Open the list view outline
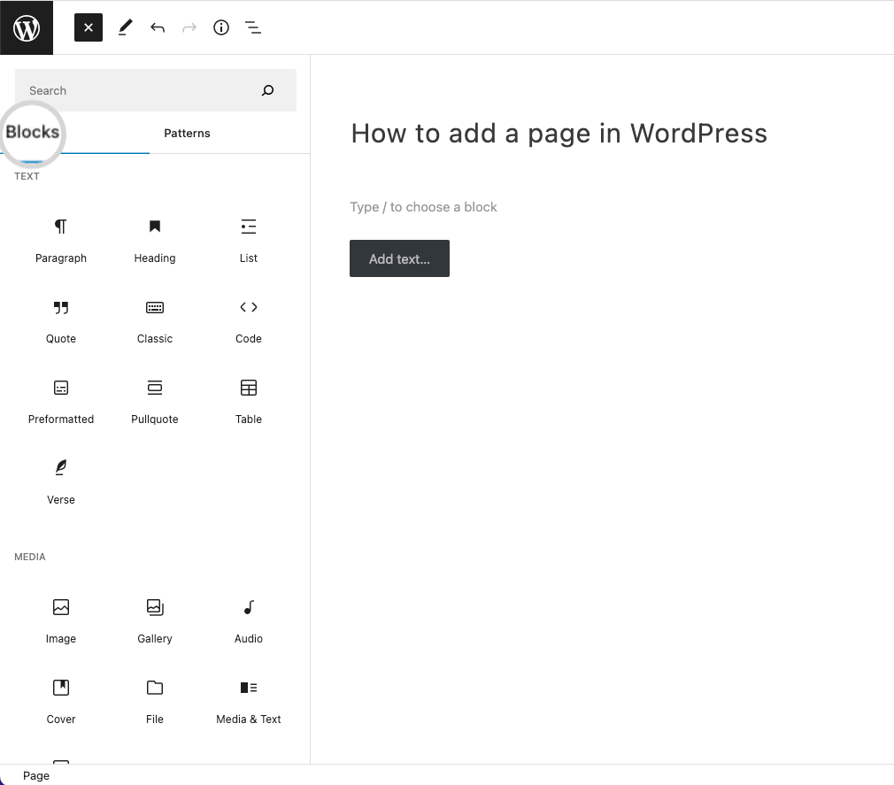The width and height of the screenshot is (894, 785). 253,27
